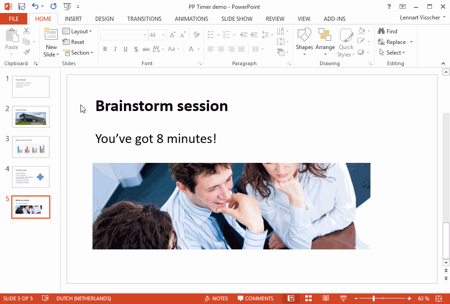Viewport: 450px width, 304px height.
Task: Toggle Align Left paragraph
Action: coord(210,49)
